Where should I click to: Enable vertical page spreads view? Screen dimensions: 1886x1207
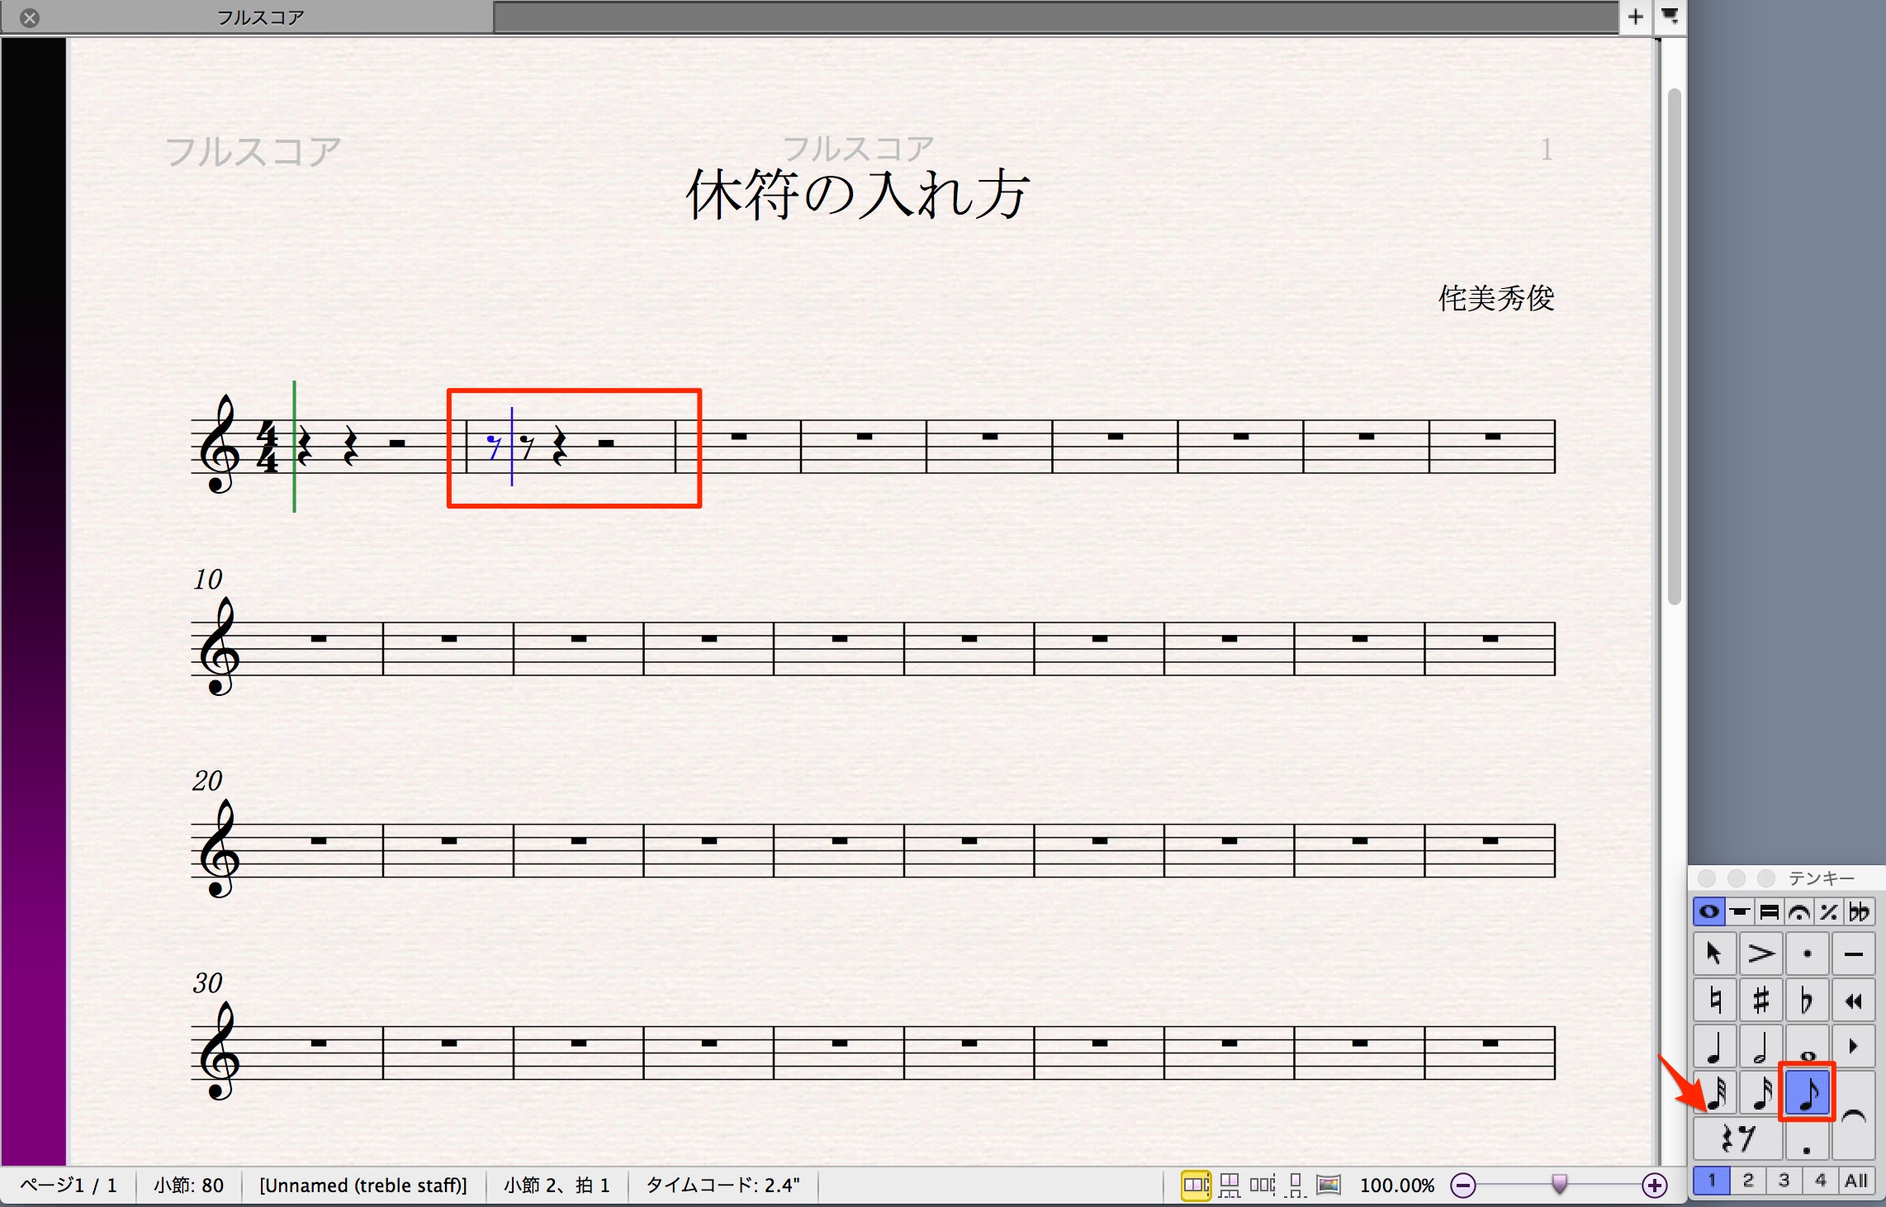click(1230, 1186)
